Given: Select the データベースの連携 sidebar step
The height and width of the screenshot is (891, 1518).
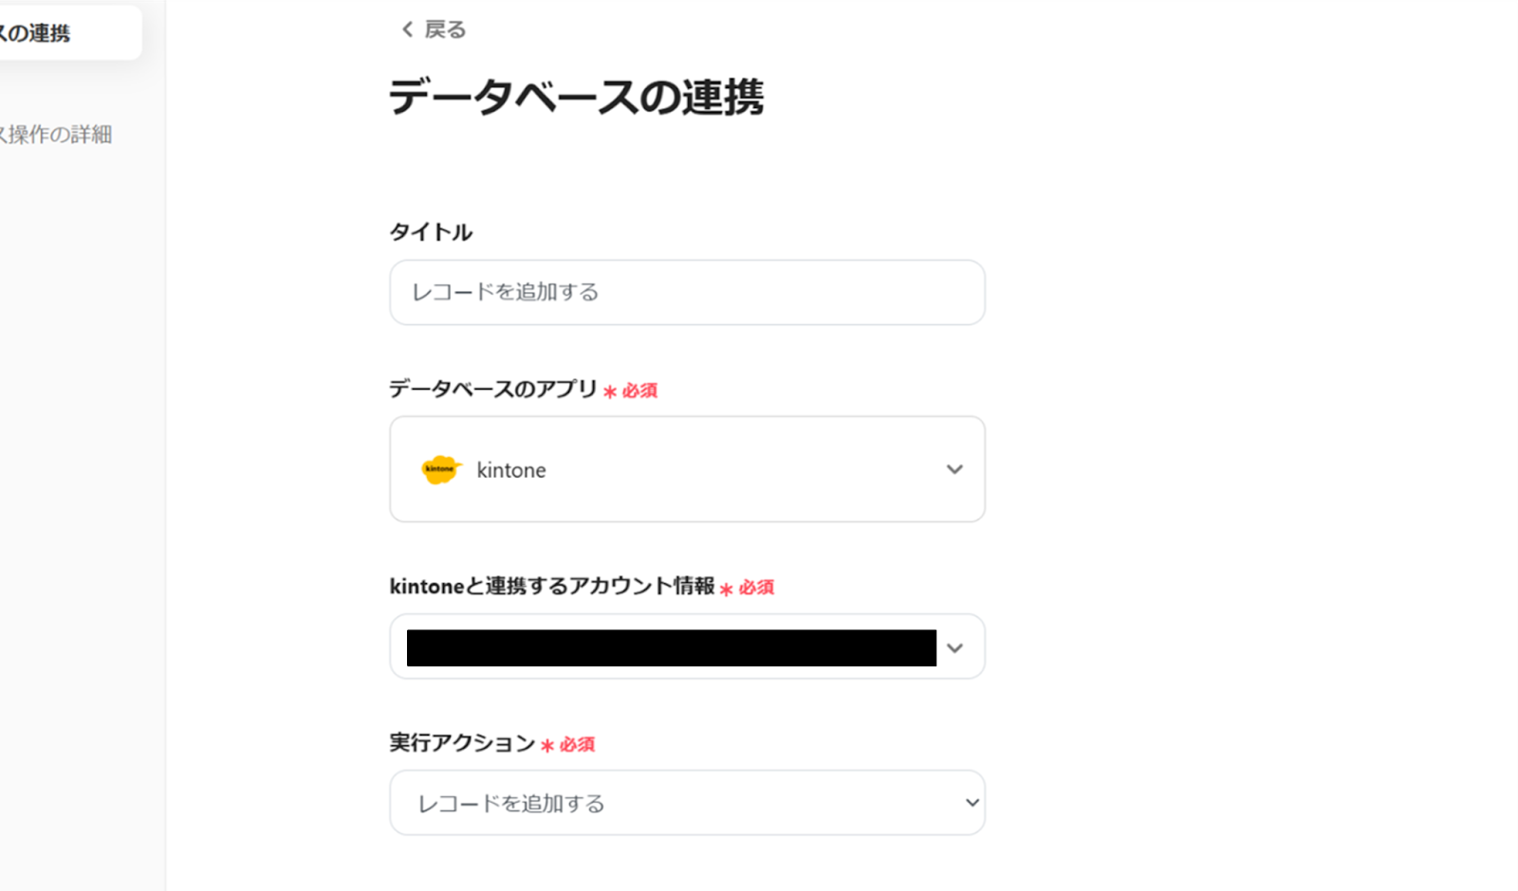Looking at the screenshot, I should [x=57, y=33].
